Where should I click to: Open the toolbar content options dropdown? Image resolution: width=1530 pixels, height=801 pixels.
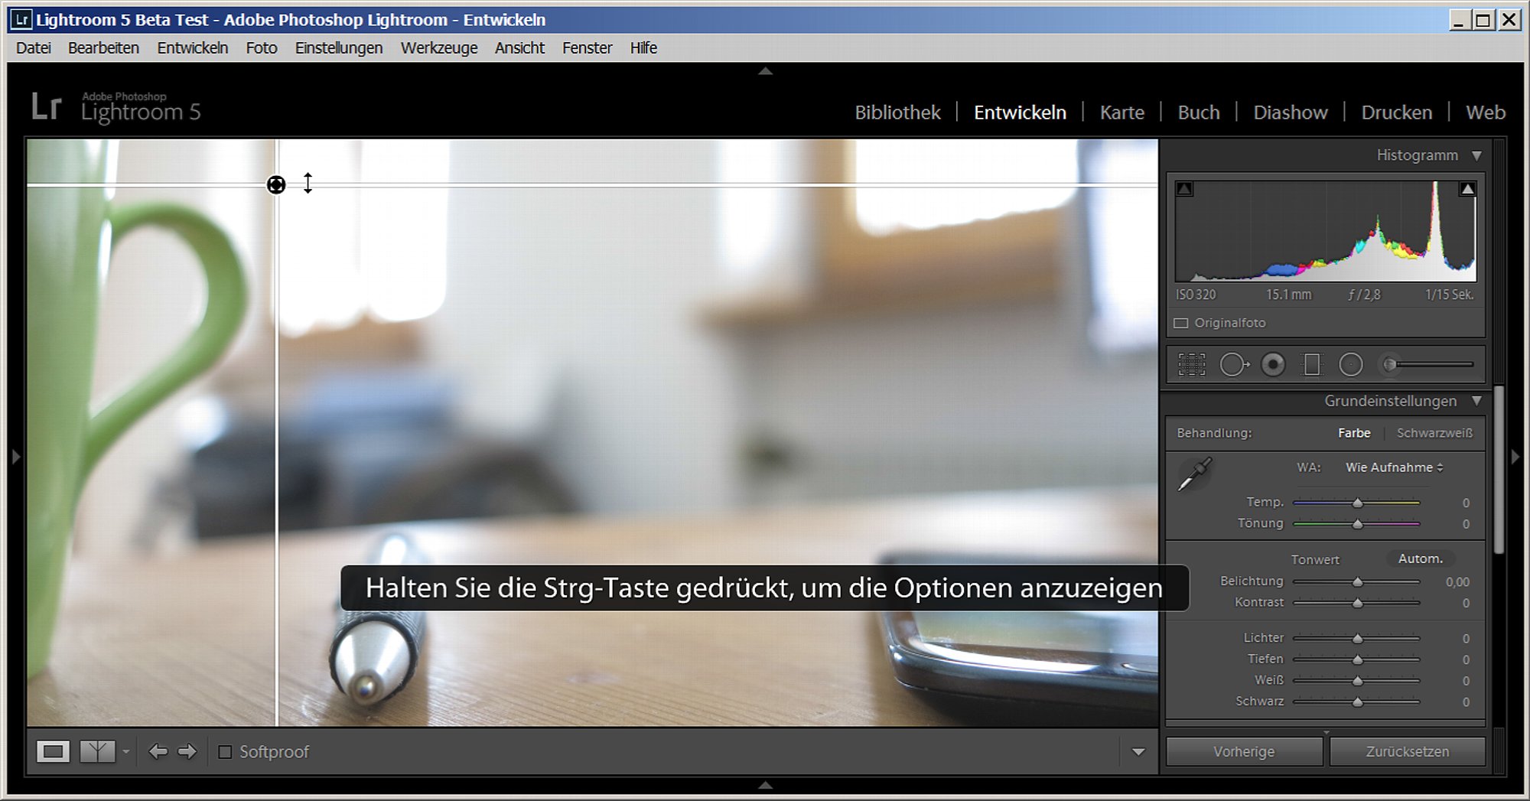click(x=1138, y=752)
